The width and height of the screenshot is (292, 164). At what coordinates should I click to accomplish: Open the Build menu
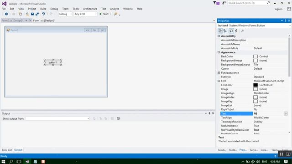click(43, 9)
